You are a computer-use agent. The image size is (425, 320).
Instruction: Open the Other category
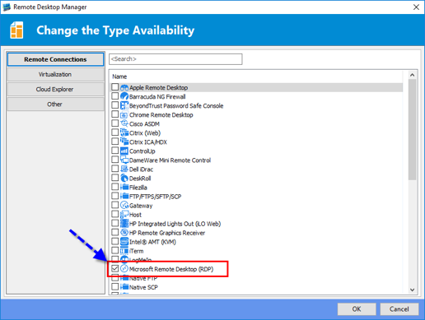point(55,104)
